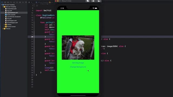Screen dimensions: 173x97
Task: Click the 2:18 clock in simulator
Action: coord(62,8)
